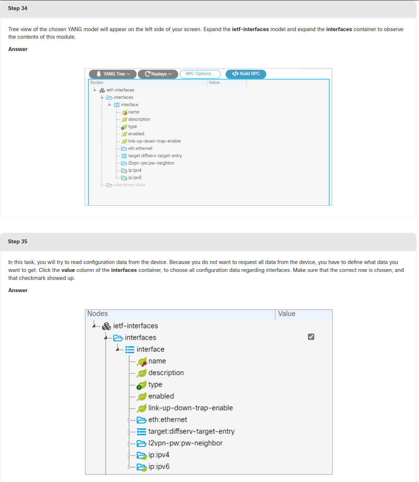
Task: Select the 'interfaces' label in Step 35 tree
Action: pyautogui.click(x=141, y=338)
